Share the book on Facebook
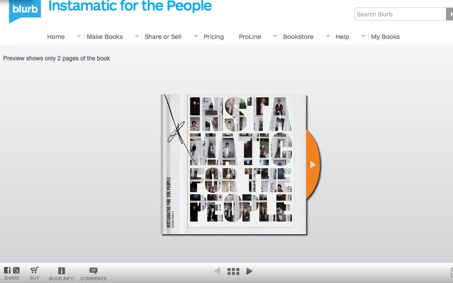Screen dimensions: 453x283 click(x=7, y=271)
